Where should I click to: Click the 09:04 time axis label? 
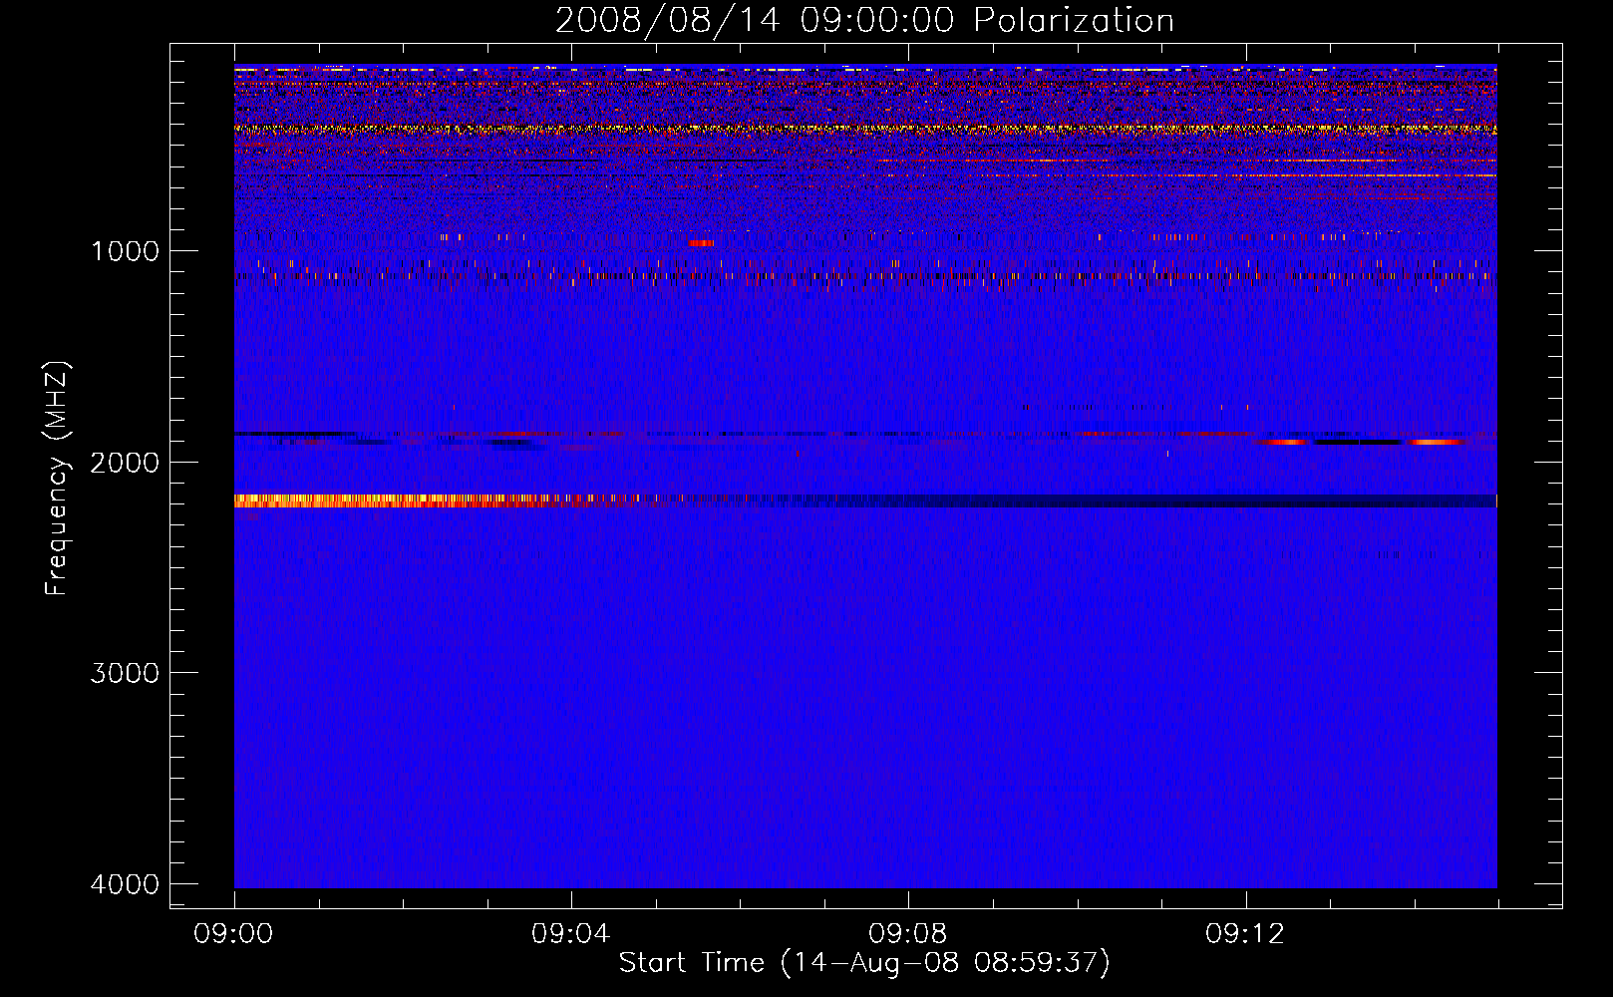570,934
